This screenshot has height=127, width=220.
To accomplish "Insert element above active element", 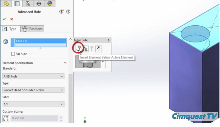I will (x=86, y=49).
